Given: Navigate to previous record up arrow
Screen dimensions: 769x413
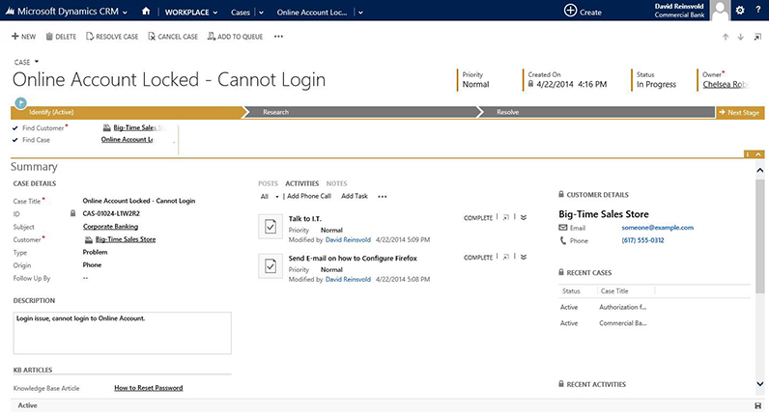Looking at the screenshot, I should [726, 37].
